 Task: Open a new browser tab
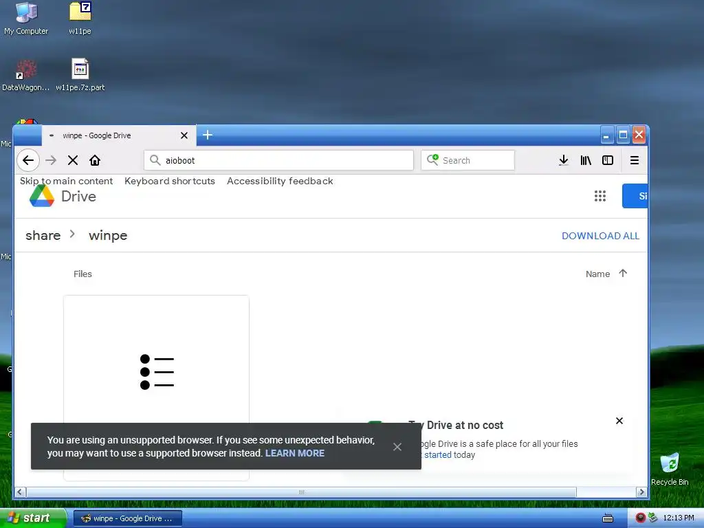208,135
